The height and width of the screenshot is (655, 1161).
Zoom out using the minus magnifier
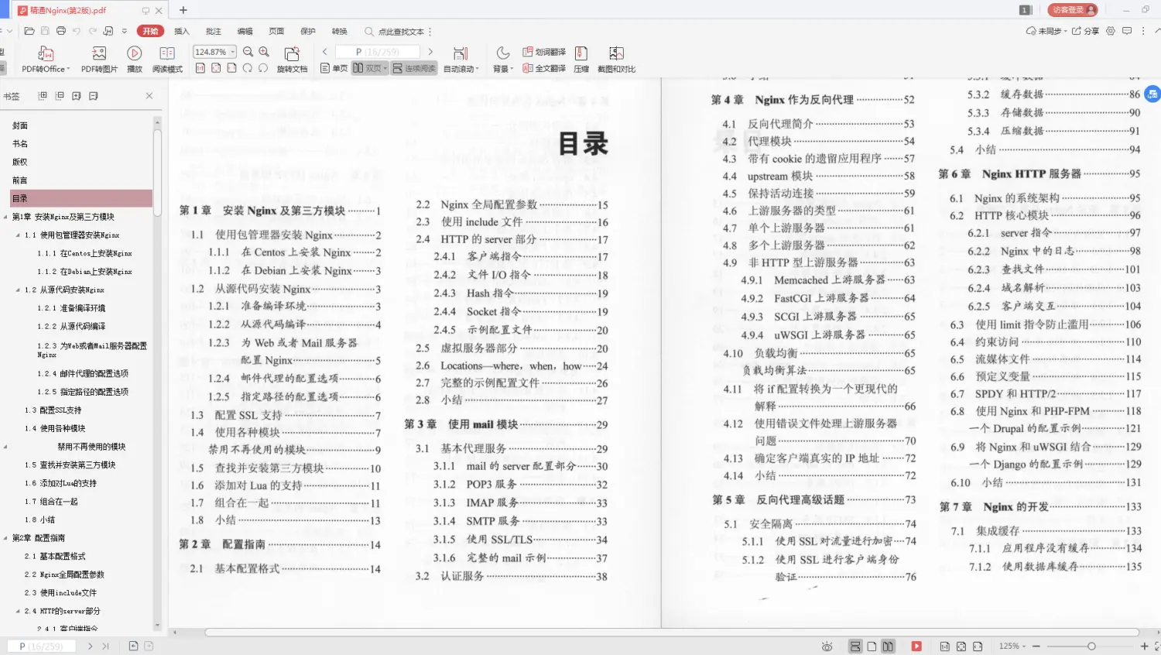248,52
